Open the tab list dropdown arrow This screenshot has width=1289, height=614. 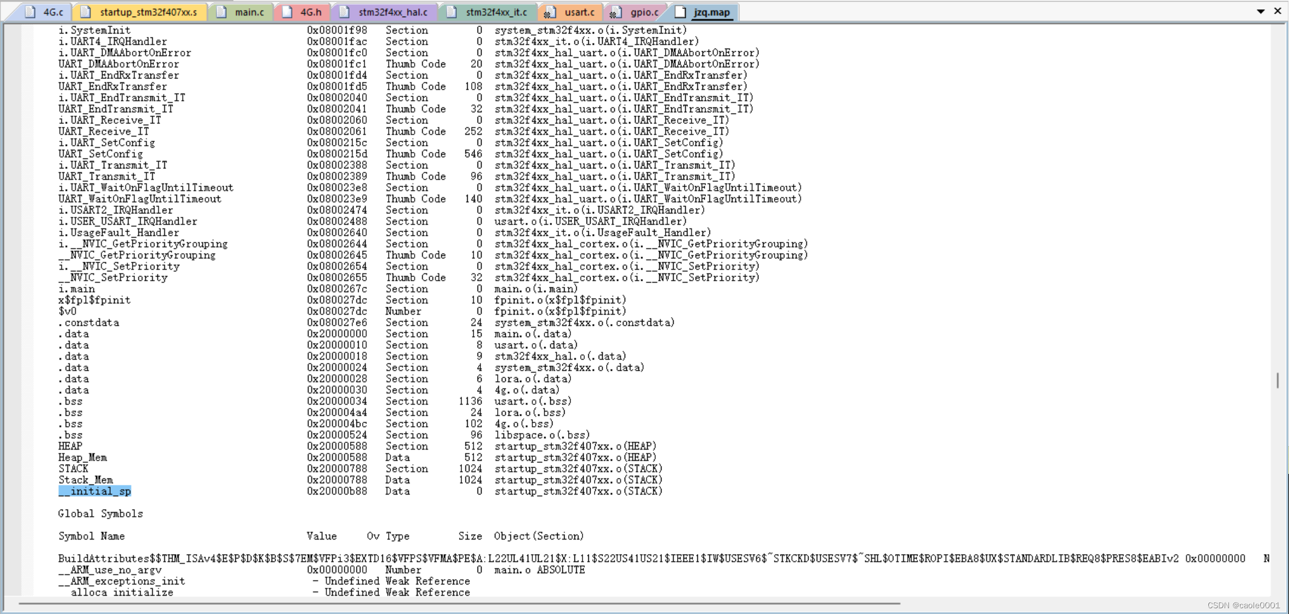coord(1261,12)
